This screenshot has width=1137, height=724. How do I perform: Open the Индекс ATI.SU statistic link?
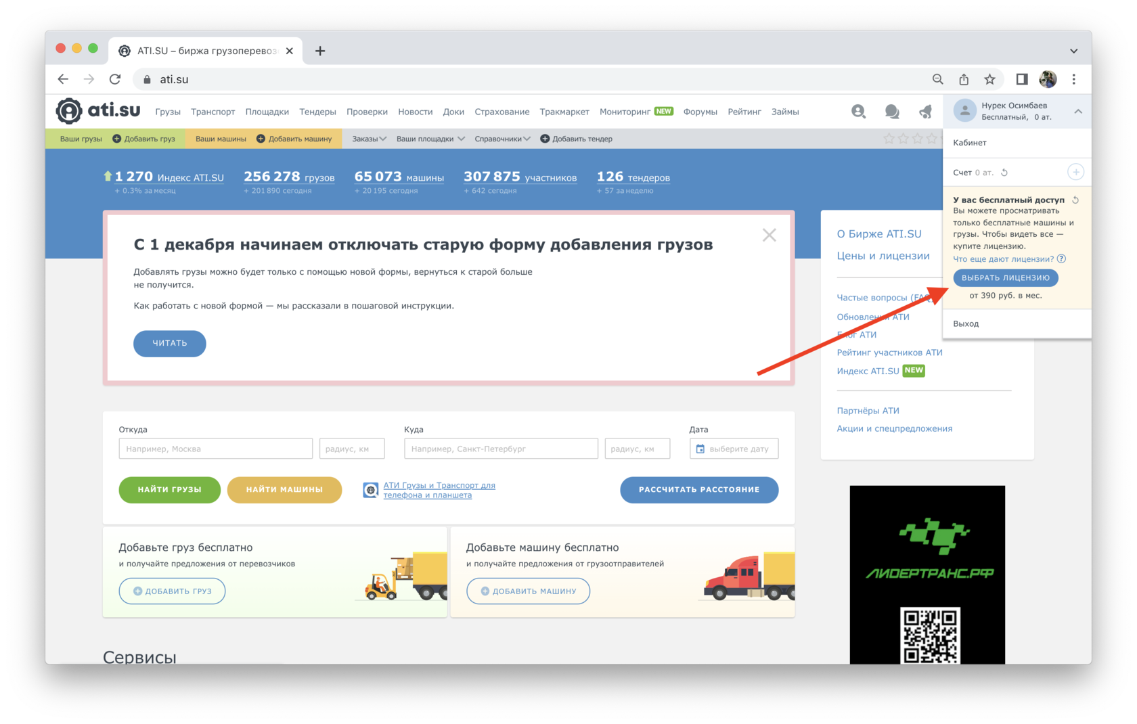click(x=169, y=177)
